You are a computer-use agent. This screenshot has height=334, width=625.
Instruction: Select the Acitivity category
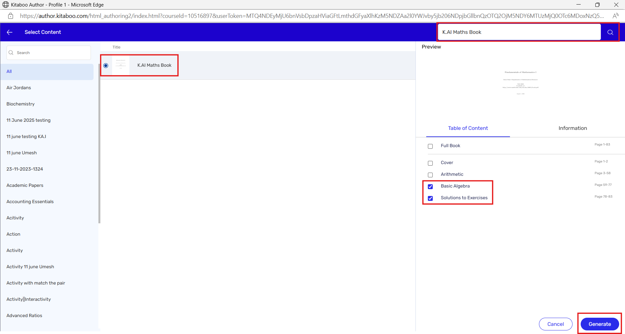[47, 218]
